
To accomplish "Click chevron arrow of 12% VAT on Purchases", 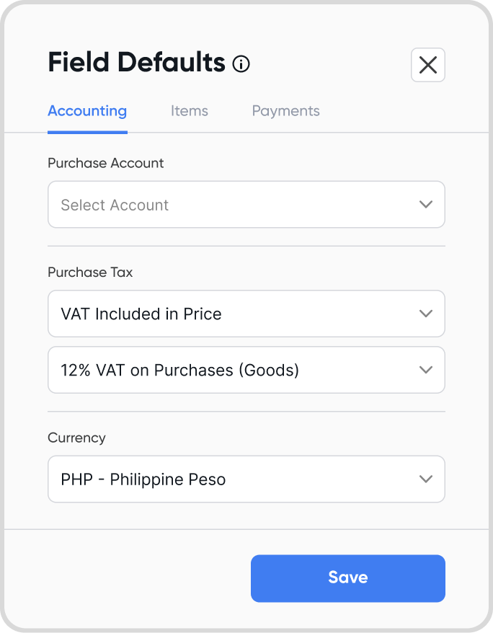I will click(x=426, y=370).
